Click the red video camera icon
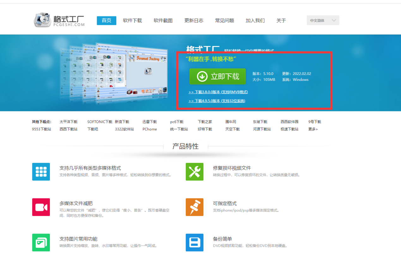This screenshot has height=257, width=401. pos(41,207)
